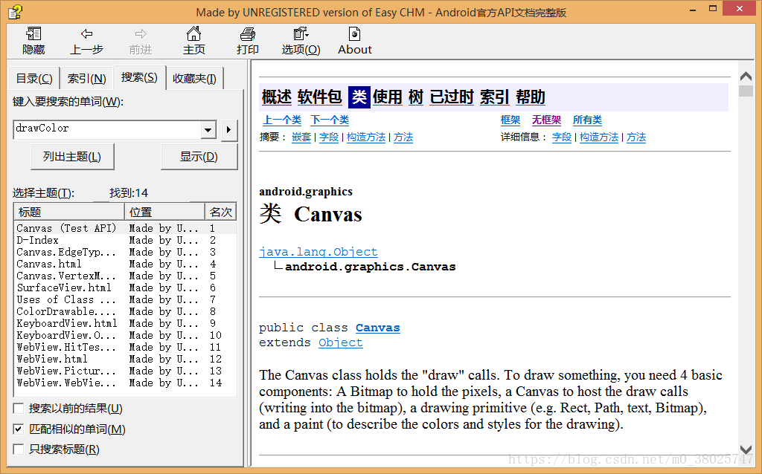The image size is (762, 474).
Task: Select the Canvas.EdgeTyp... result
Action: pos(125,252)
